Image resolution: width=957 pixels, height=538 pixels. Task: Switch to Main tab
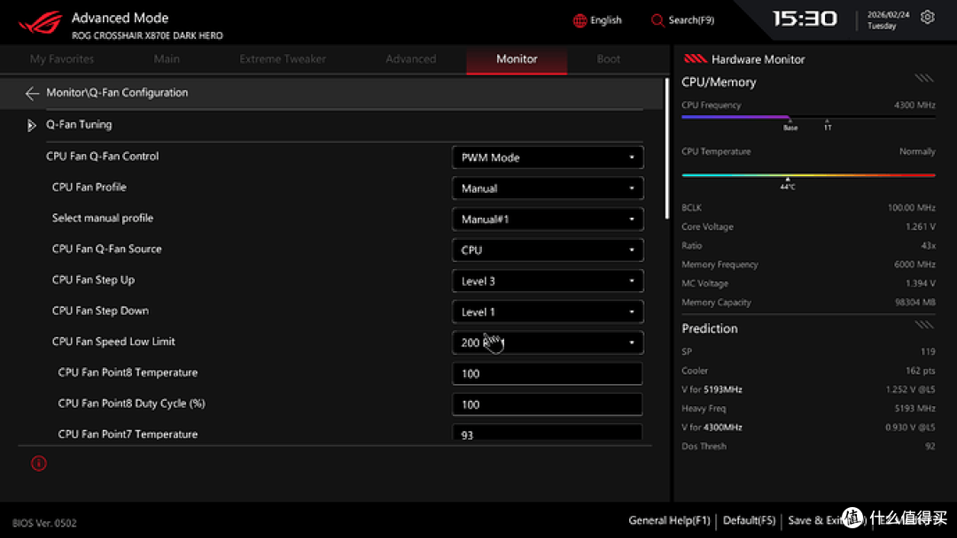(x=167, y=59)
